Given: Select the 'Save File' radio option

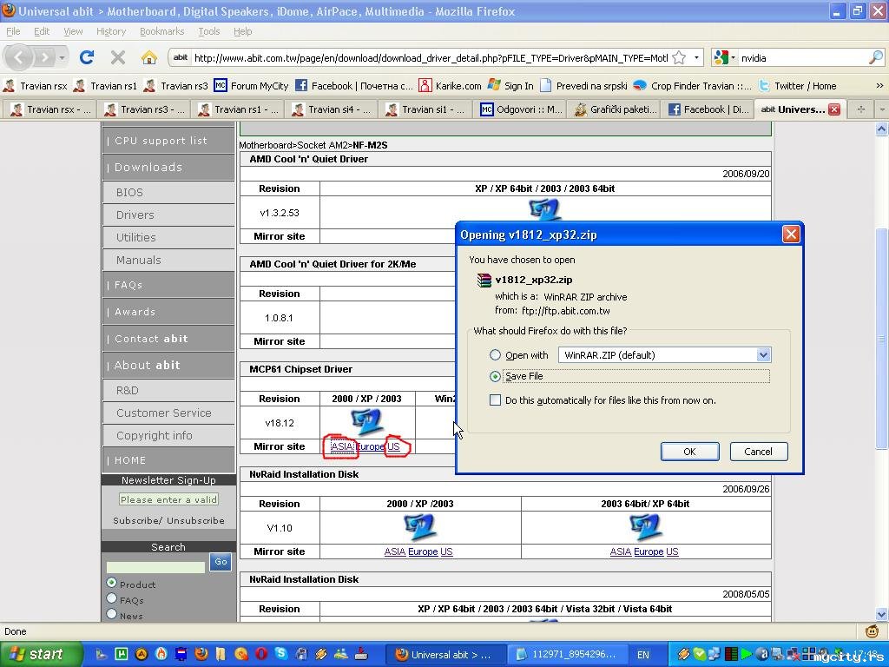Looking at the screenshot, I should coord(495,376).
